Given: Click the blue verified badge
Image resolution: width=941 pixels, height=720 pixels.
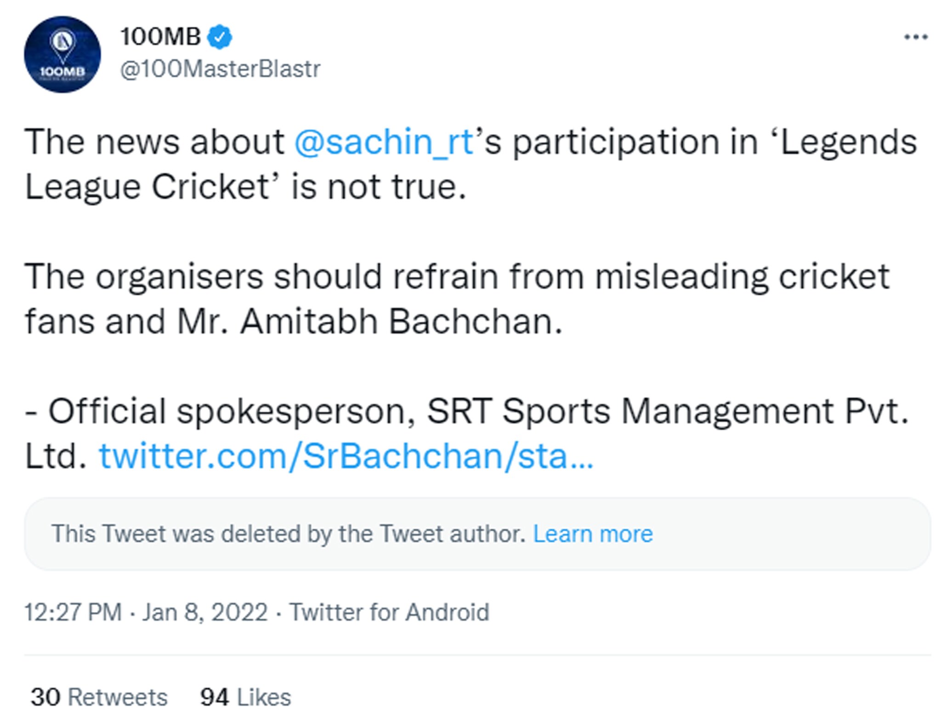Looking at the screenshot, I should pos(220,37).
